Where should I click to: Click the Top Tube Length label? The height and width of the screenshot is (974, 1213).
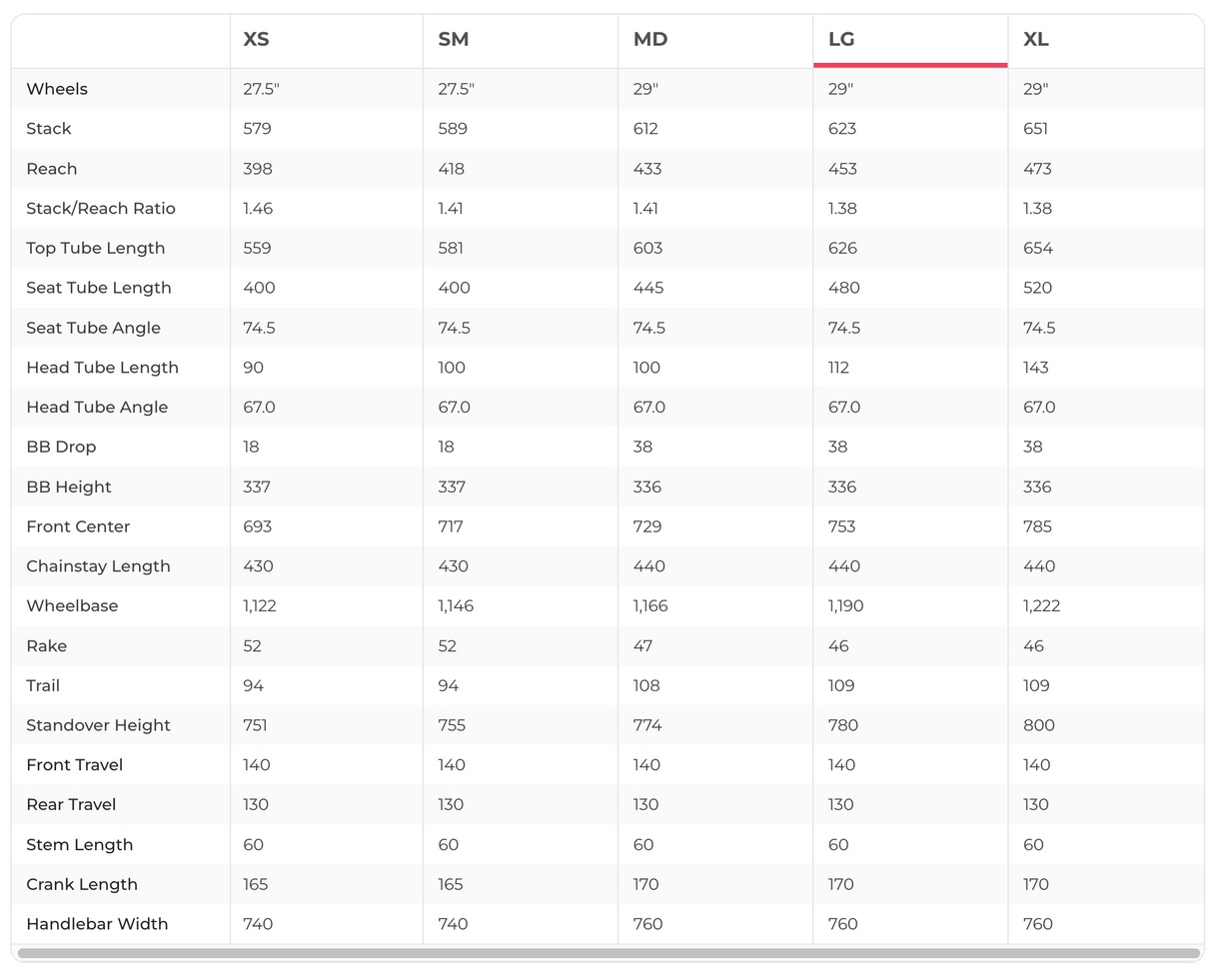coord(96,248)
